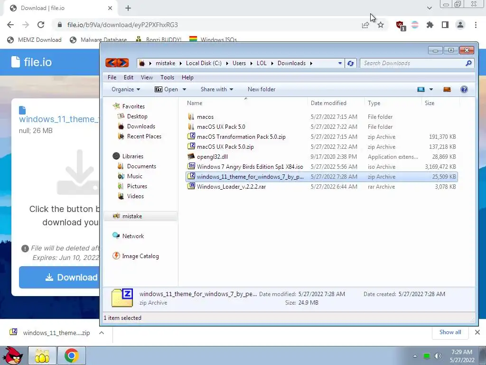The height and width of the screenshot is (365, 486).
Task: Select mistake in navigation pane
Action: click(x=140, y=216)
